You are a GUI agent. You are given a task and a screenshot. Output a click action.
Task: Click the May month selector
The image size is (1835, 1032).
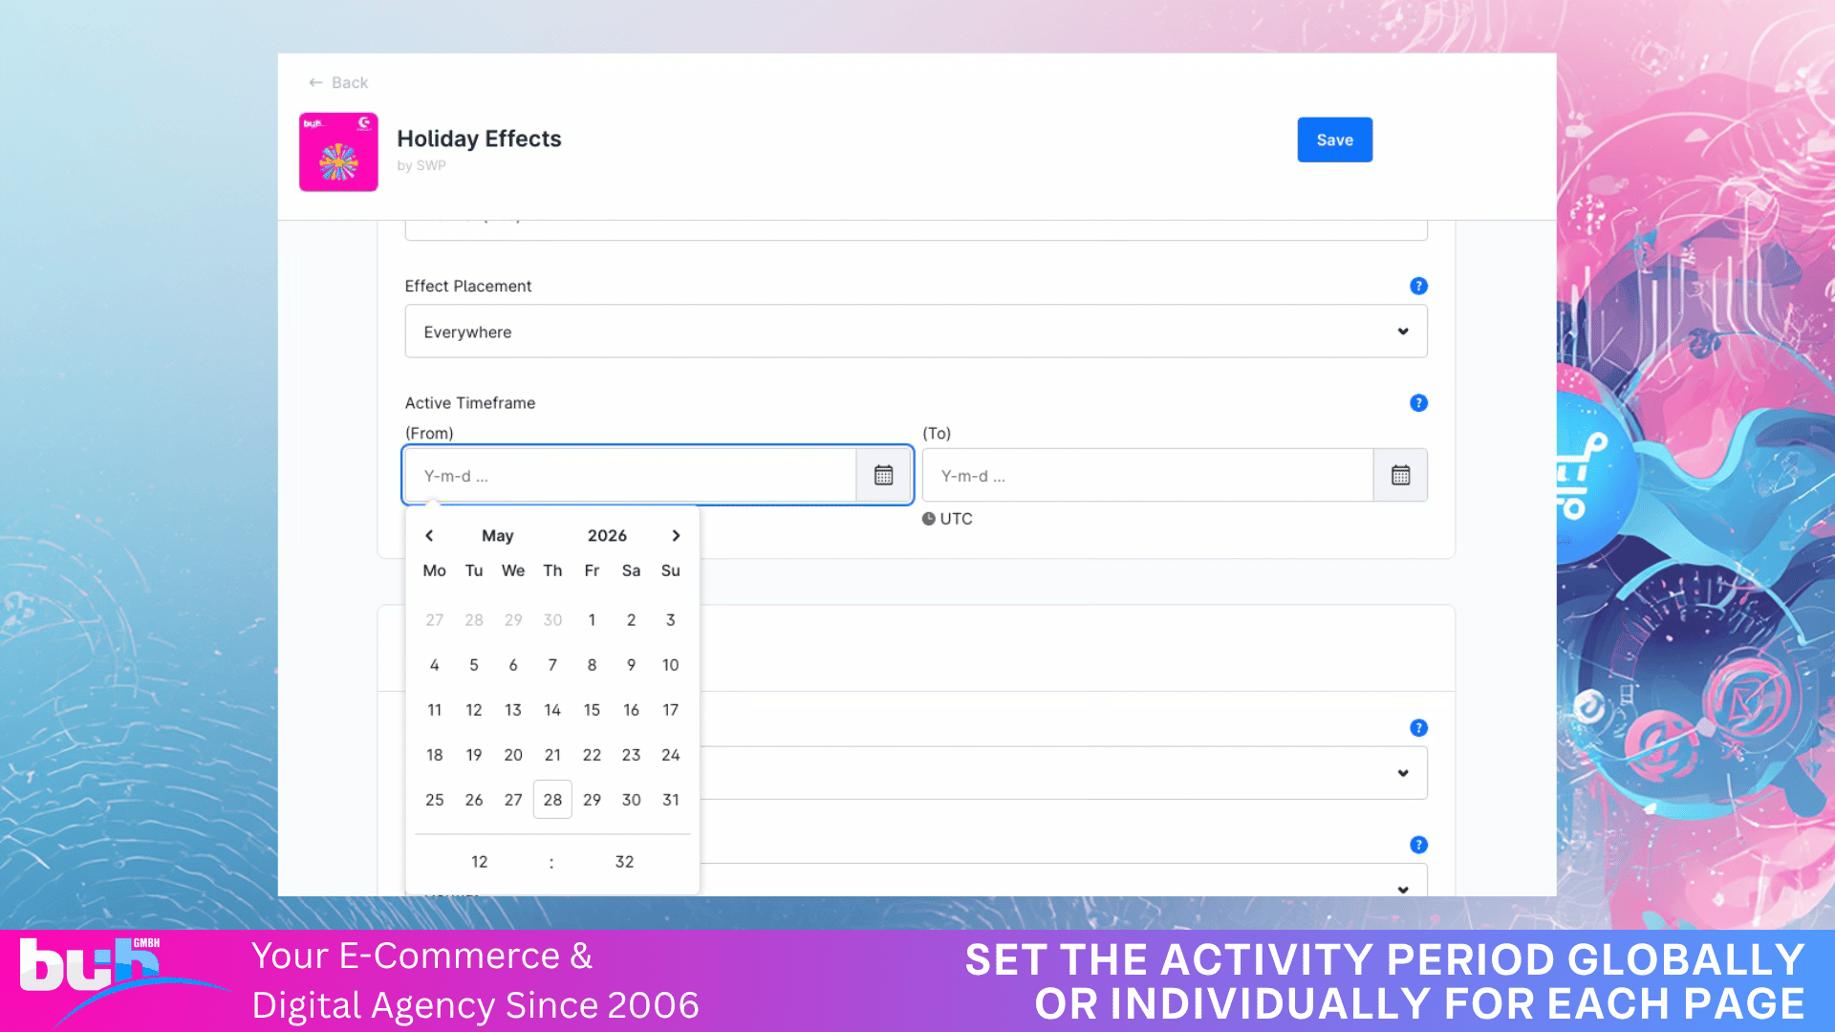[498, 536]
